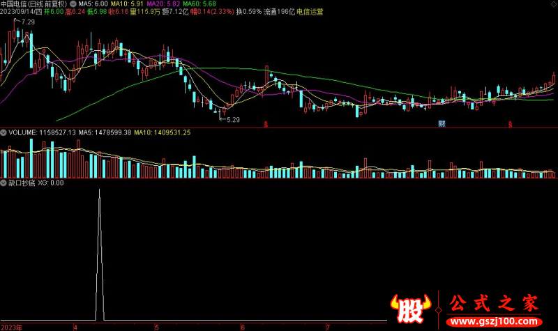Image resolution: width=558 pixels, height=331 pixels.
Task: Click the close price 收6.16
Action: (x=119, y=12)
